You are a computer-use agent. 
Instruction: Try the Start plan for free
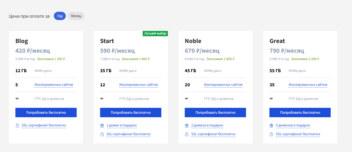131,113
